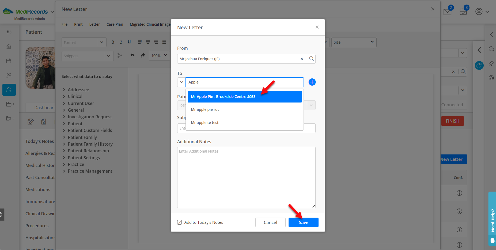Open the To type dropdown arrow
The width and height of the screenshot is (496, 250).
(181, 82)
